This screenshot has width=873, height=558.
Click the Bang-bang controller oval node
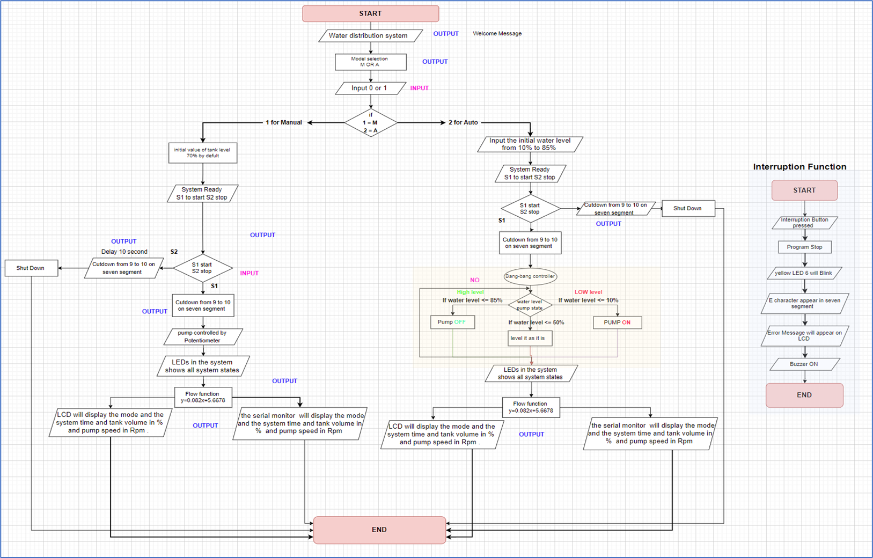click(x=530, y=276)
